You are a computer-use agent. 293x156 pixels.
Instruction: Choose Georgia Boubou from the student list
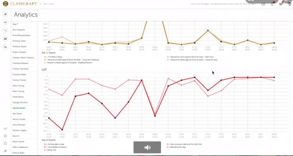(x=20, y=102)
